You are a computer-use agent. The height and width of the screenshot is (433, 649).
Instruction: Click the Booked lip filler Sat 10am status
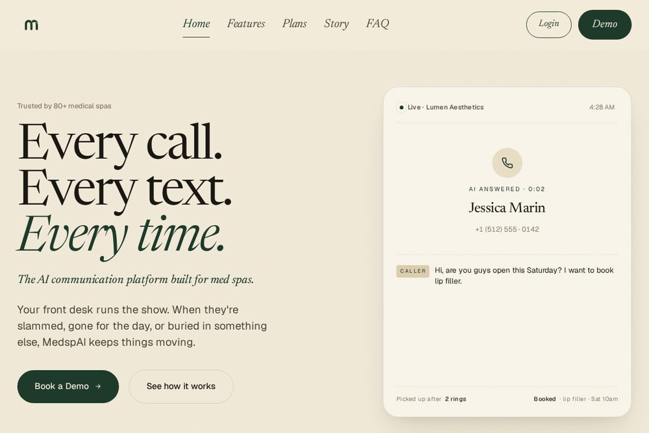576,399
